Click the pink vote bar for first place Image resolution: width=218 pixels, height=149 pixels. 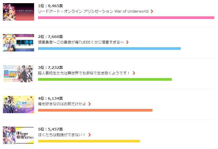(126, 18)
